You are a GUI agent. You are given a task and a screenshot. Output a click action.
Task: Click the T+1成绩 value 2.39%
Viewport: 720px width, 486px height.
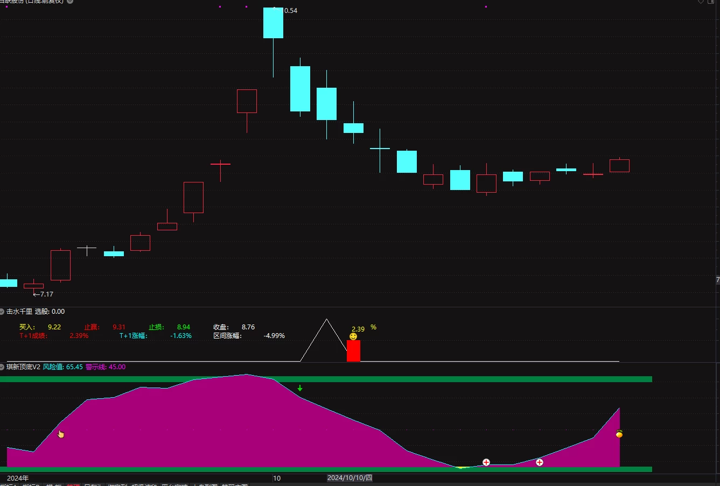click(79, 336)
